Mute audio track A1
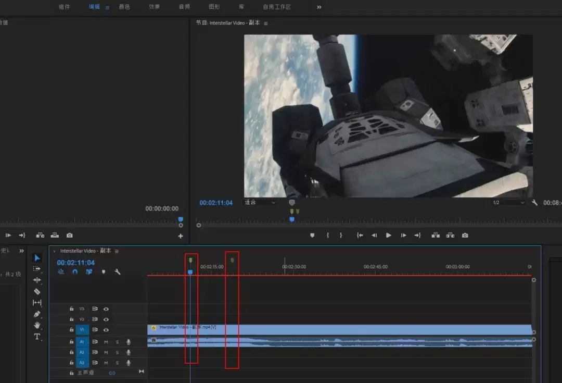 point(106,342)
